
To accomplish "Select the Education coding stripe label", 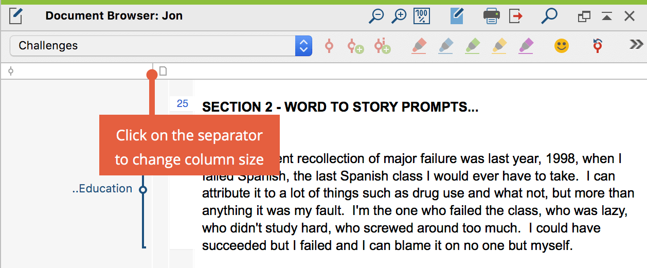I will point(102,189).
